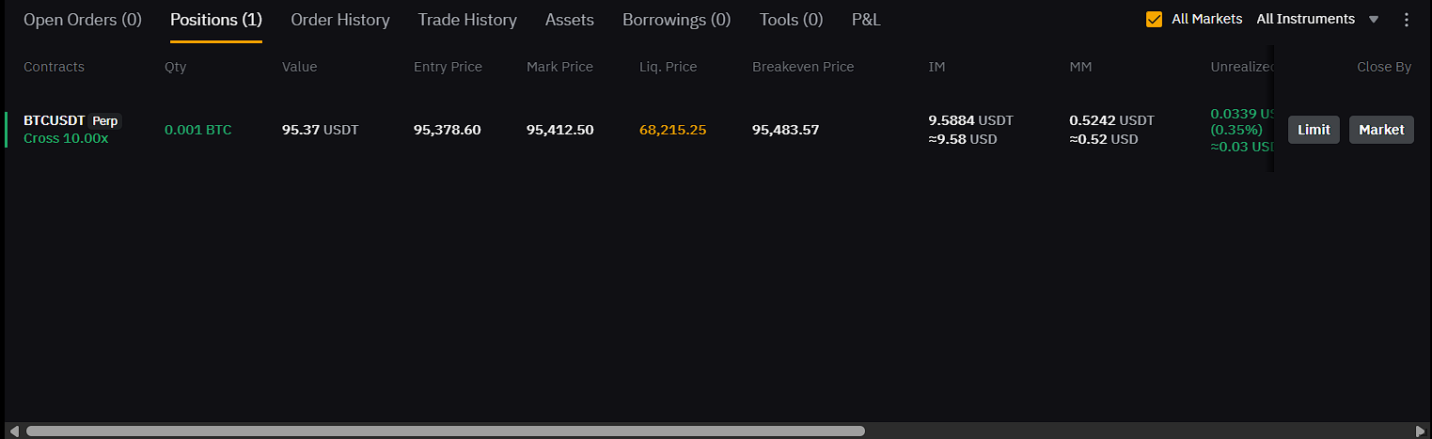The height and width of the screenshot is (439, 1432).
Task: Close position with Market button
Action: pyautogui.click(x=1381, y=130)
